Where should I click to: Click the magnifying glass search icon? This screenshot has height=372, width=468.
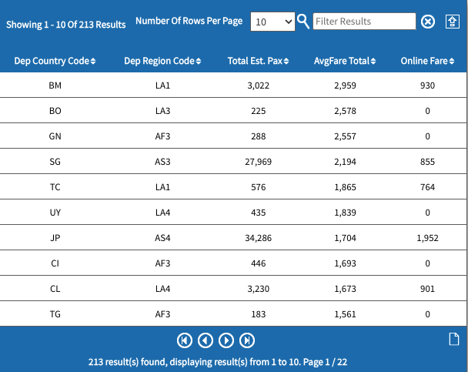[304, 22]
